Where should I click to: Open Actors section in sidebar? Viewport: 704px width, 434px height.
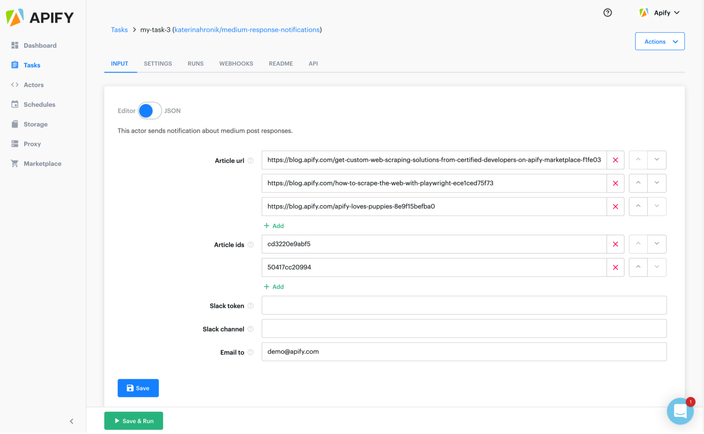click(27, 85)
